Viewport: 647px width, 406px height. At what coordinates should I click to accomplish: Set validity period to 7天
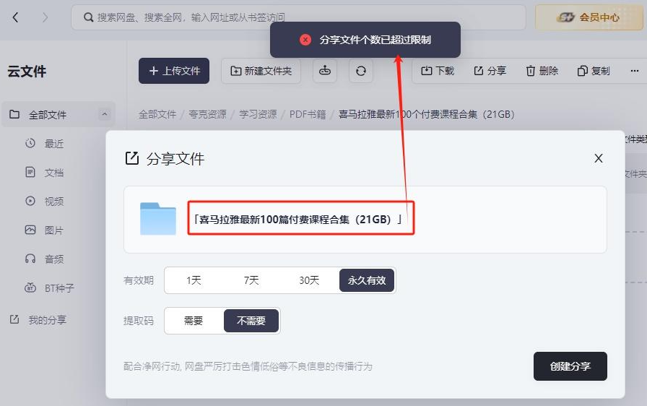pos(251,280)
